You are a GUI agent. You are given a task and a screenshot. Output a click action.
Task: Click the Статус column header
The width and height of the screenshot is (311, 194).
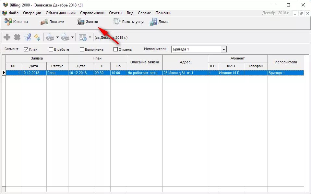click(57, 66)
